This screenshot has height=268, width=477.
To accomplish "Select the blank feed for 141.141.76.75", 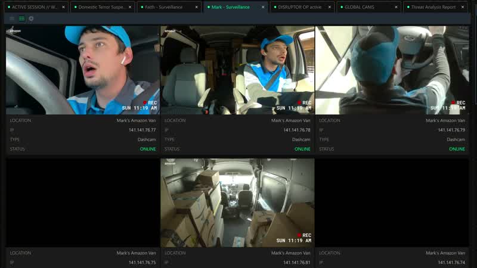I will pyautogui.click(x=83, y=202).
